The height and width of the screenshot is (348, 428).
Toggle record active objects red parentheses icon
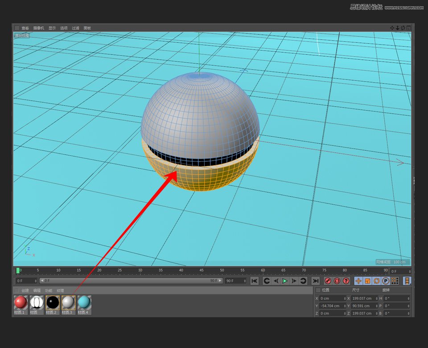coord(338,281)
